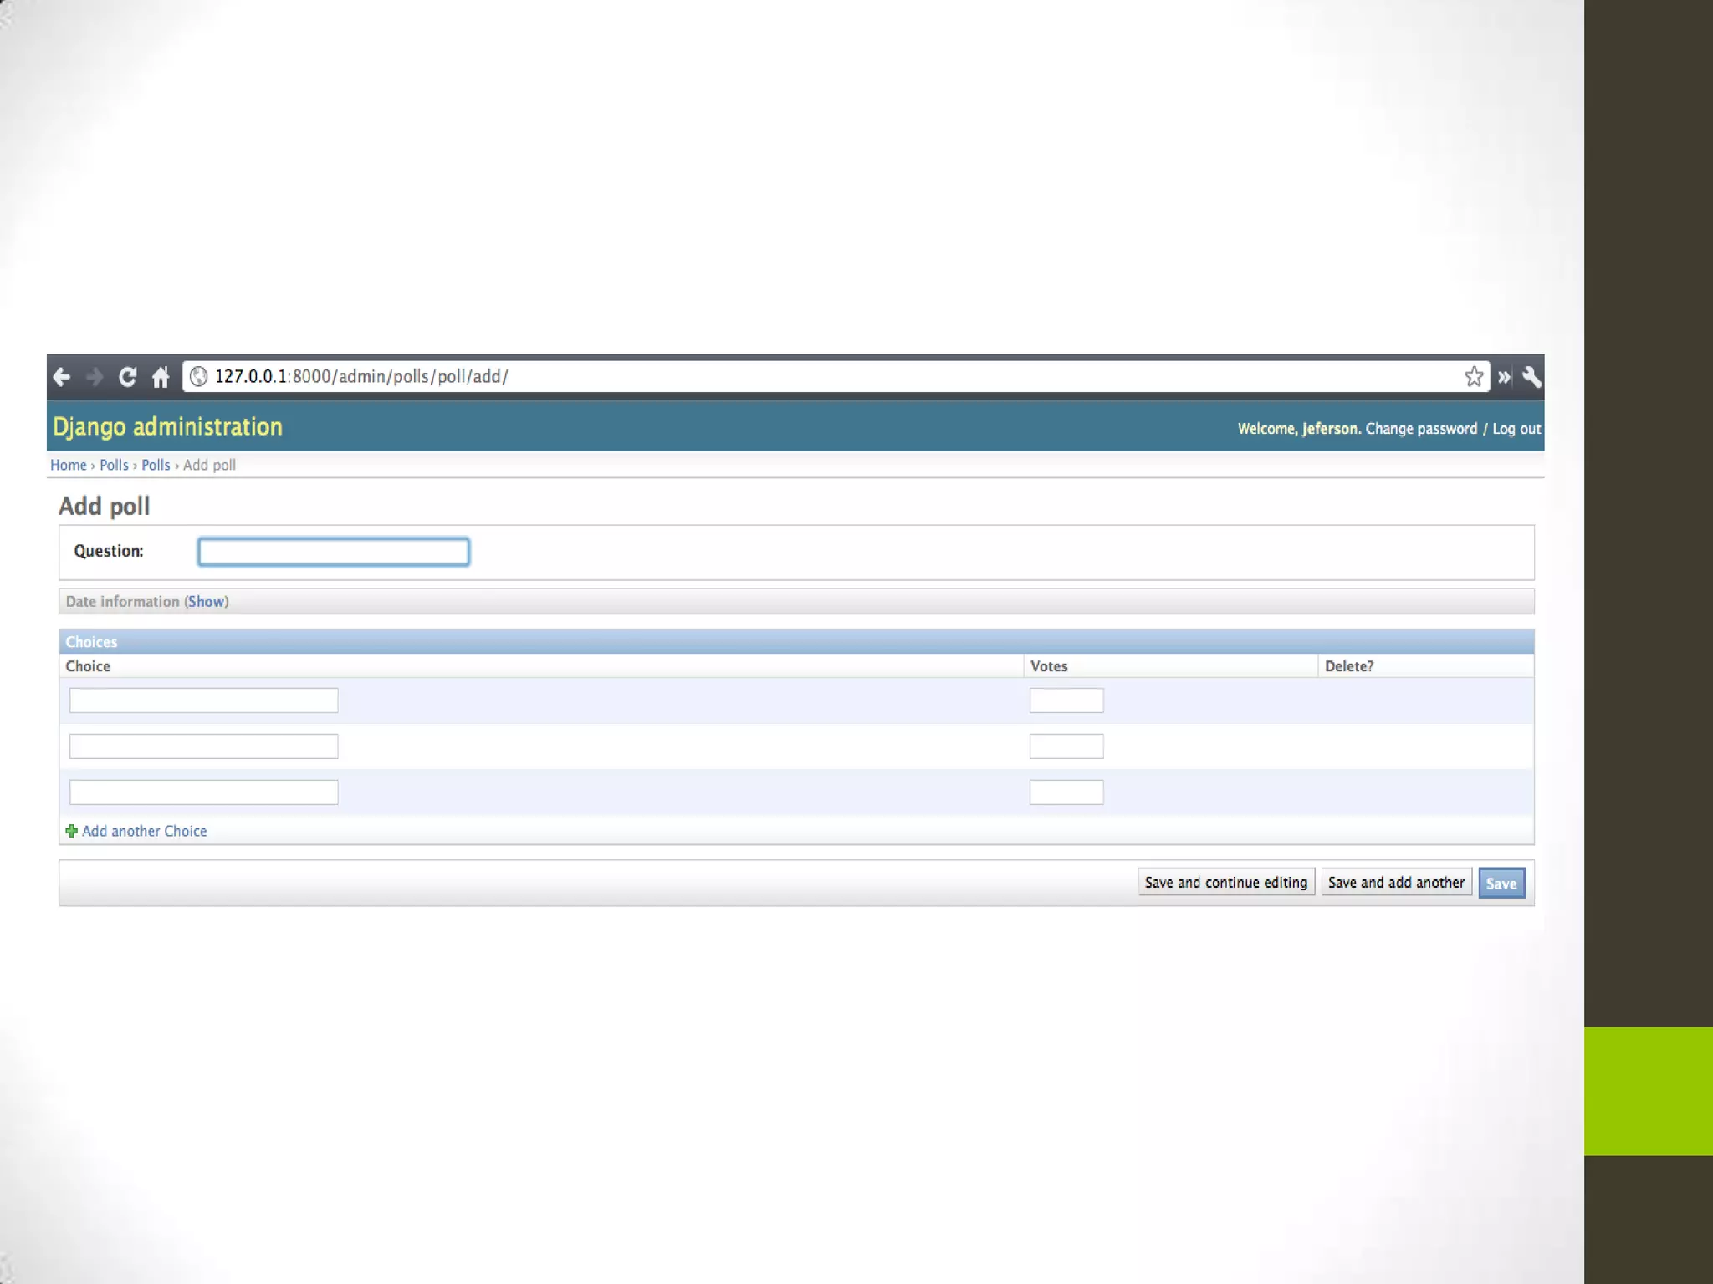Go to Home breadcrumb link
1713x1284 pixels.
(68, 466)
